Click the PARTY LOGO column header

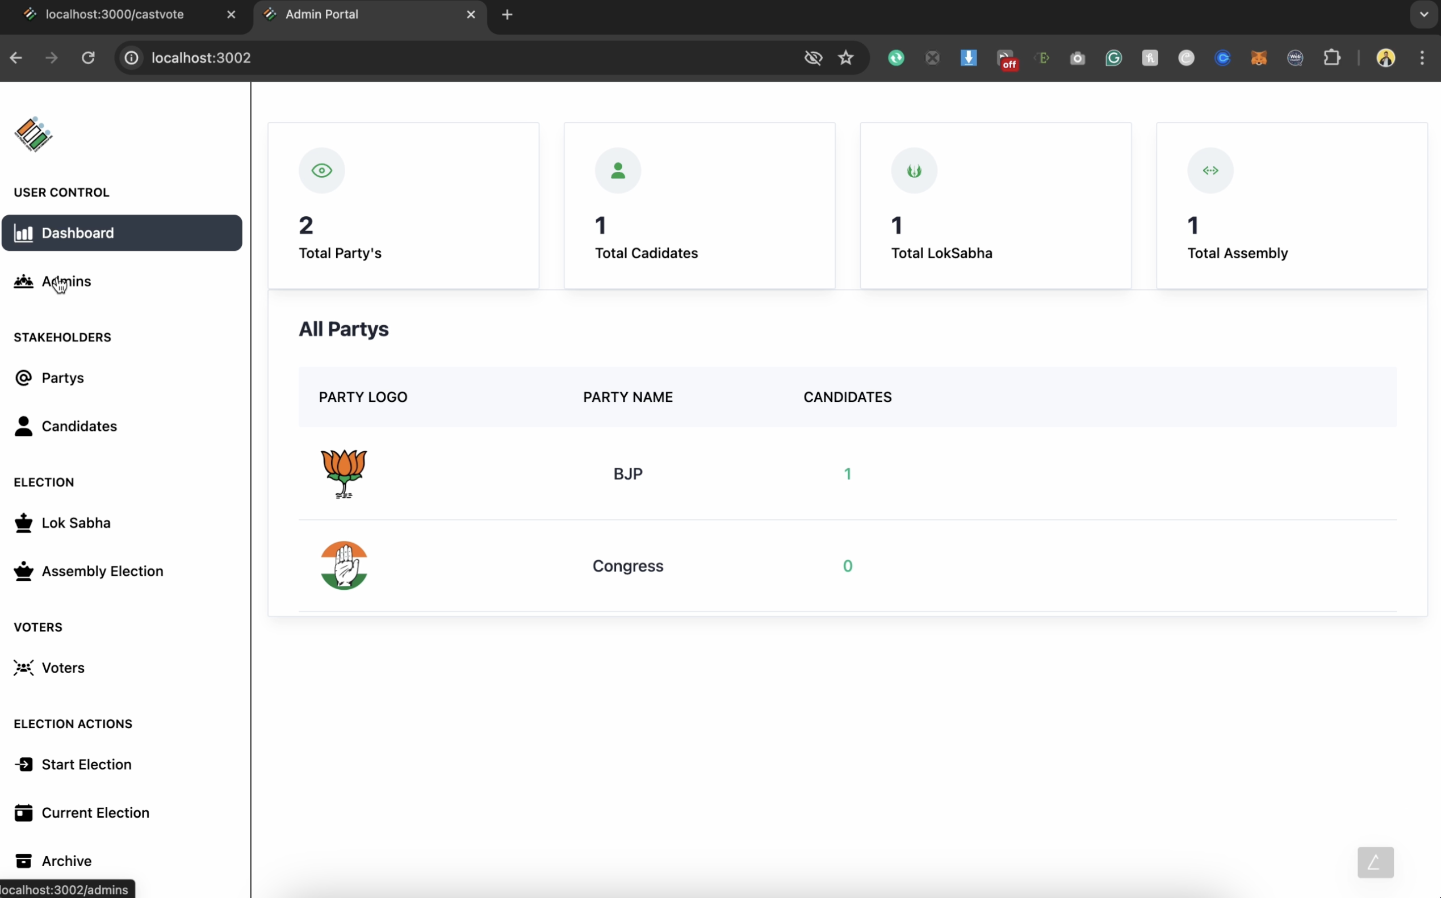tap(363, 397)
